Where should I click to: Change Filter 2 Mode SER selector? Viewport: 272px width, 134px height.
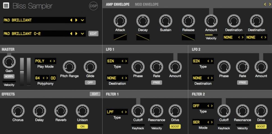coord(203,122)
